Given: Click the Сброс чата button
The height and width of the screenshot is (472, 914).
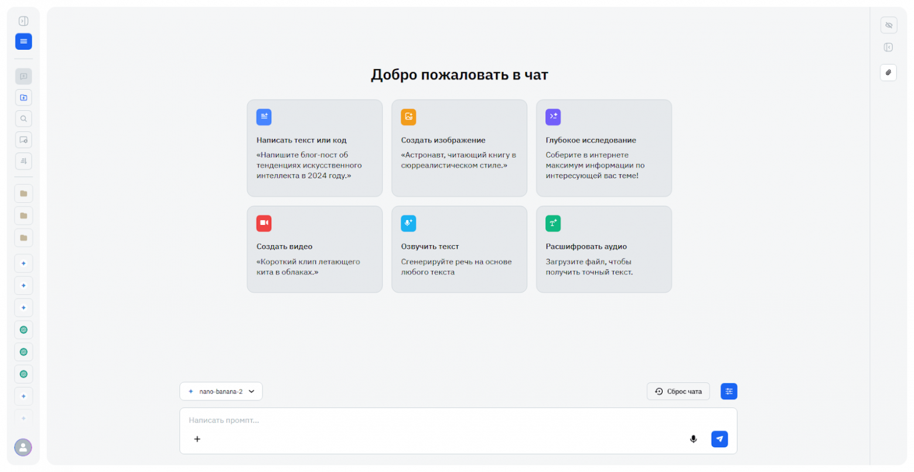Looking at the screenshot, I should [x=678, y=391].
